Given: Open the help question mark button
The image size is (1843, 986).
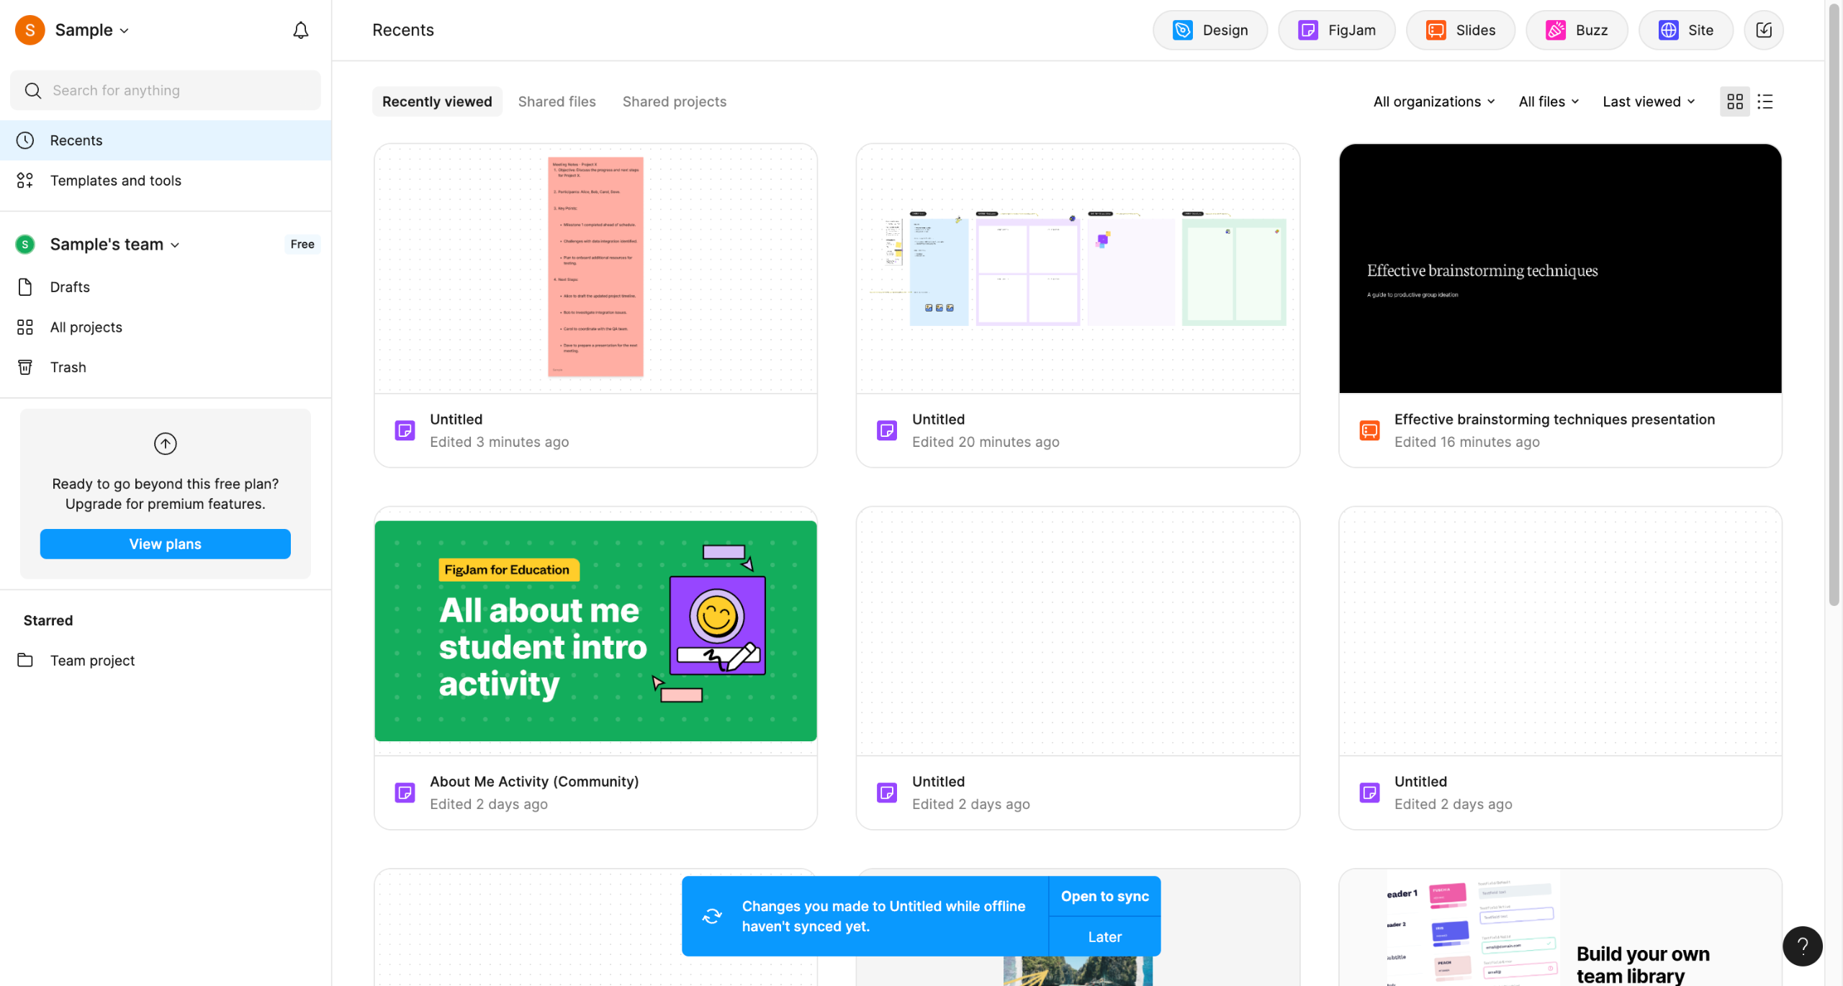Looking at the screenshot, I should pos(1802,946).
